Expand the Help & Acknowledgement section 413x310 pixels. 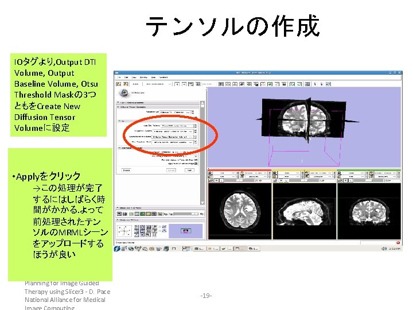tap(158, 103)
